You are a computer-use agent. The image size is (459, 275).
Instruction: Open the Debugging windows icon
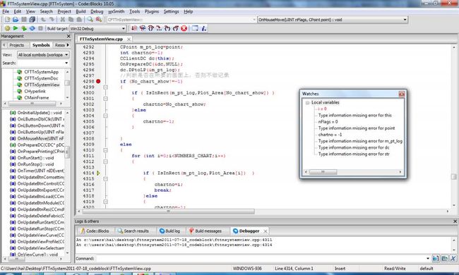tap(195, 28)
